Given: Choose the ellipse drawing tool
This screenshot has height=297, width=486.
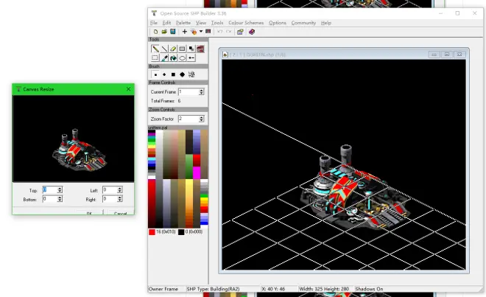Looking at the screenshot, I should click(x=183, y=58).
